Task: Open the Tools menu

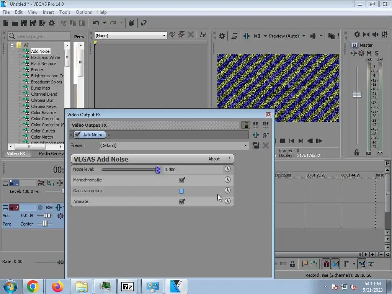Action: pyautogui.click(x=65, y=12)
